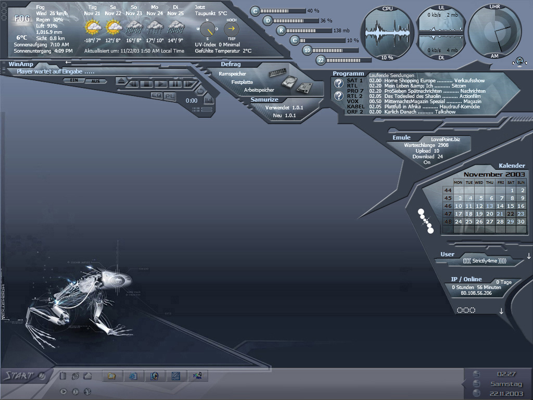This screenshot has height=400, width=533.
Task: Turn WinAmp off with AUS toggle
Action: pyautogui.click(x=95, y=81)
